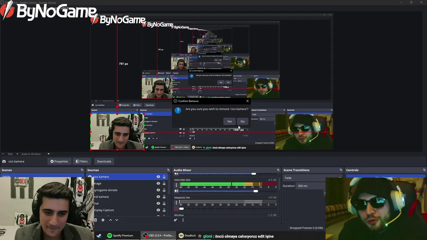Toggle lock on cico kamera source

pos(164,177)
